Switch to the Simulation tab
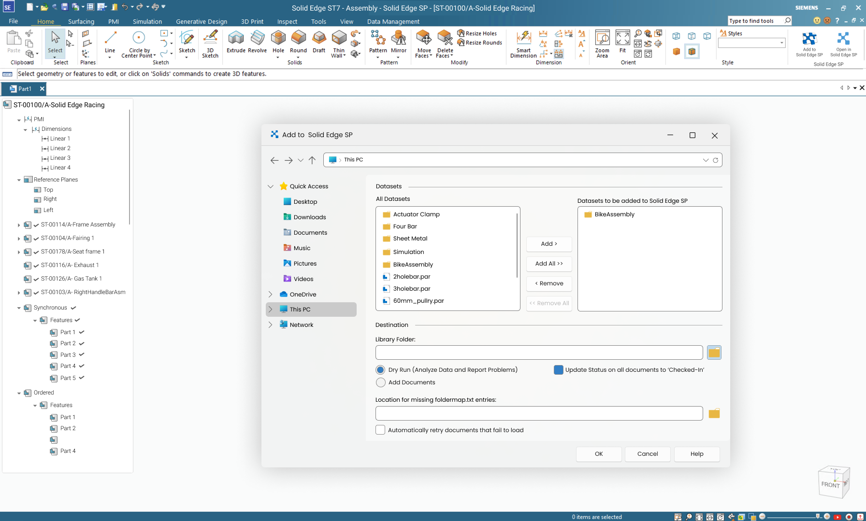This screenshot has width=866, height=521. 147,21
